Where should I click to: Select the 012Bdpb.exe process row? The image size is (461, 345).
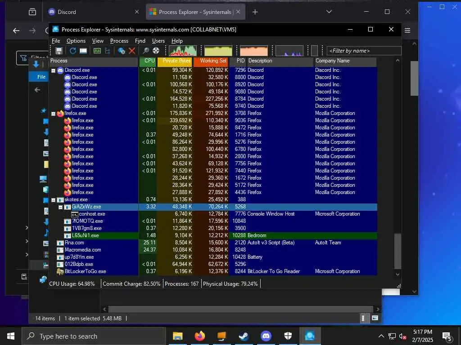[213, 264]
